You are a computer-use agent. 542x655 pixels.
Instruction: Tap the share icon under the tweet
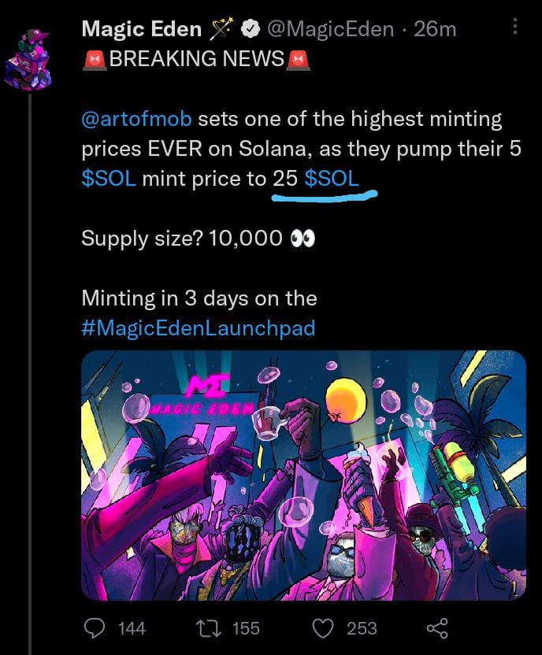tap(437, 628)
